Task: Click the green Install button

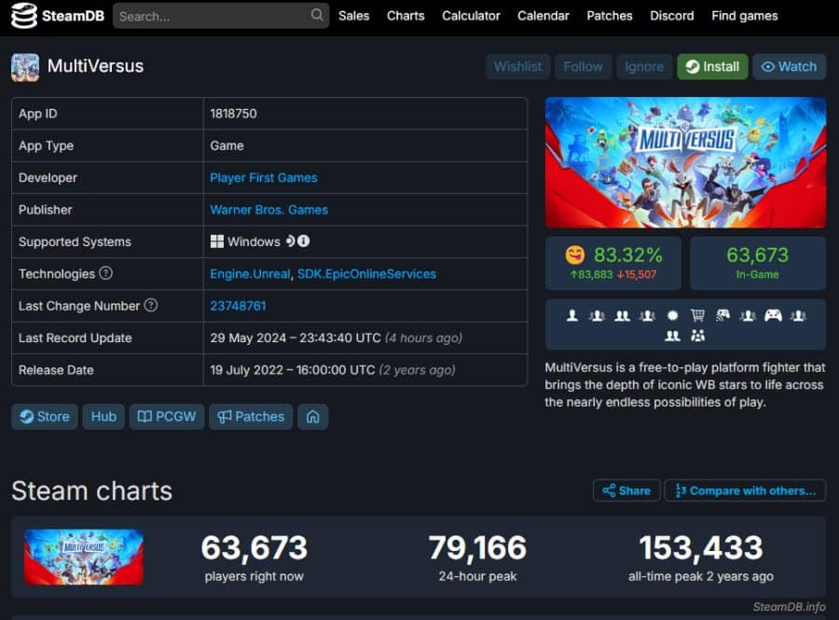Action: 713,67
